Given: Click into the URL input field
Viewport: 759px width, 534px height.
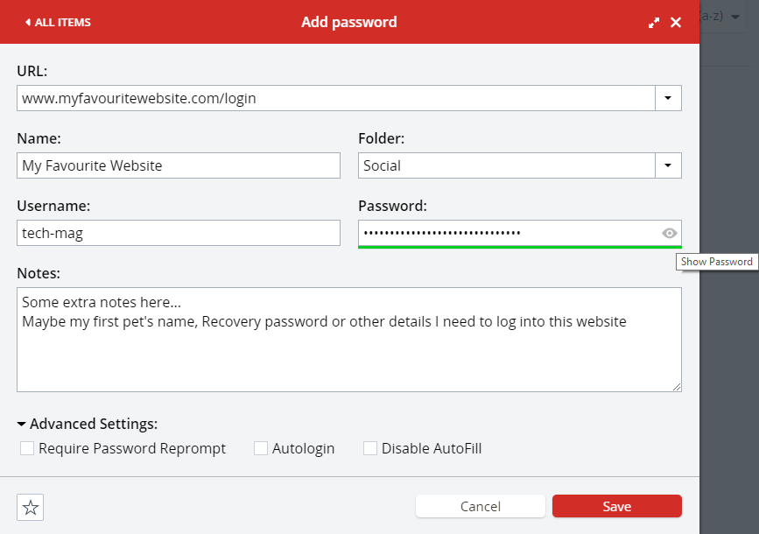Looking at the screenshot, I should click(336, 98).
